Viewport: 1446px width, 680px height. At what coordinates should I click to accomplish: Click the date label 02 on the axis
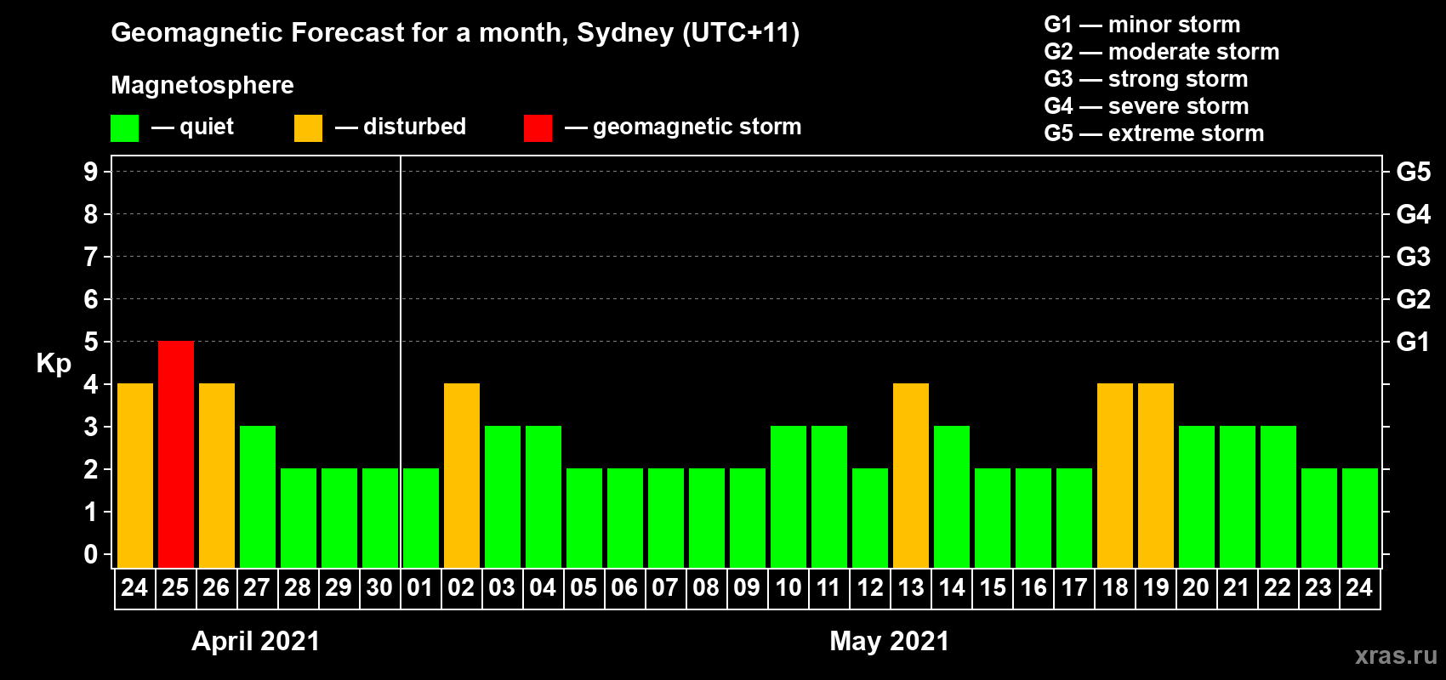(461, 587)
